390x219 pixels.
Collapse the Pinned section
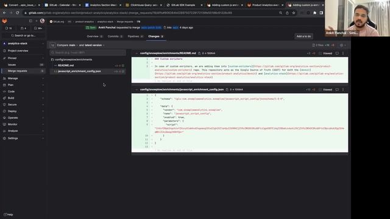pos(23,58)
